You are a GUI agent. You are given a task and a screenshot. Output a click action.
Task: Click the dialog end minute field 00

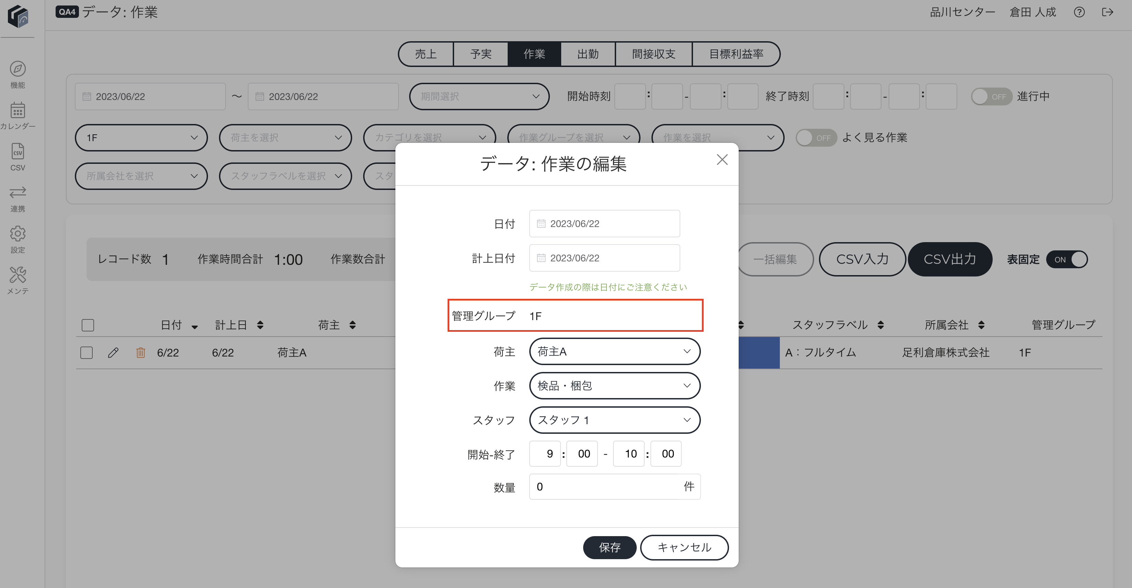click(666, 454)
